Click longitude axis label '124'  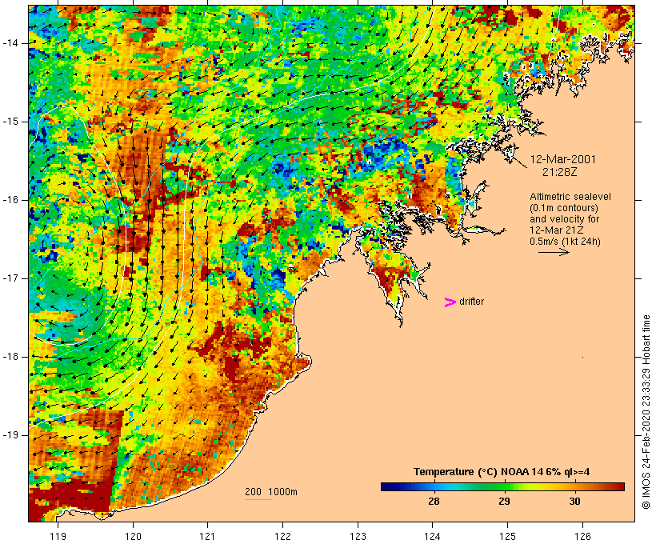433,537
